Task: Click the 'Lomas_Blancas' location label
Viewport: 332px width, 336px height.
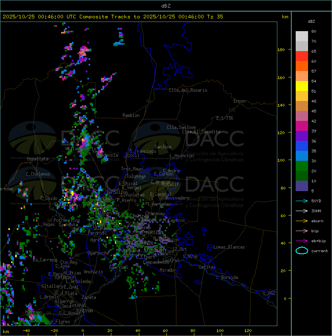Action: coord(229,247)
